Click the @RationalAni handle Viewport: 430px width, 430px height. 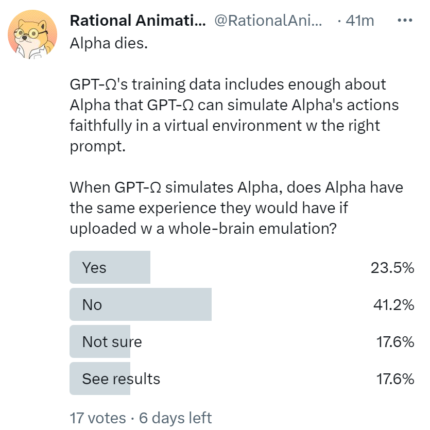pos(267,21)
